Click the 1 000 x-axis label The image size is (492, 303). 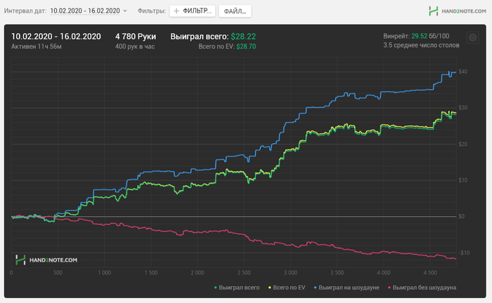[x=105, y=273]
